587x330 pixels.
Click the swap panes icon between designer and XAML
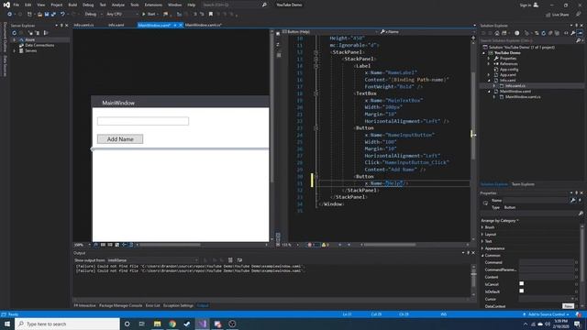278,45
